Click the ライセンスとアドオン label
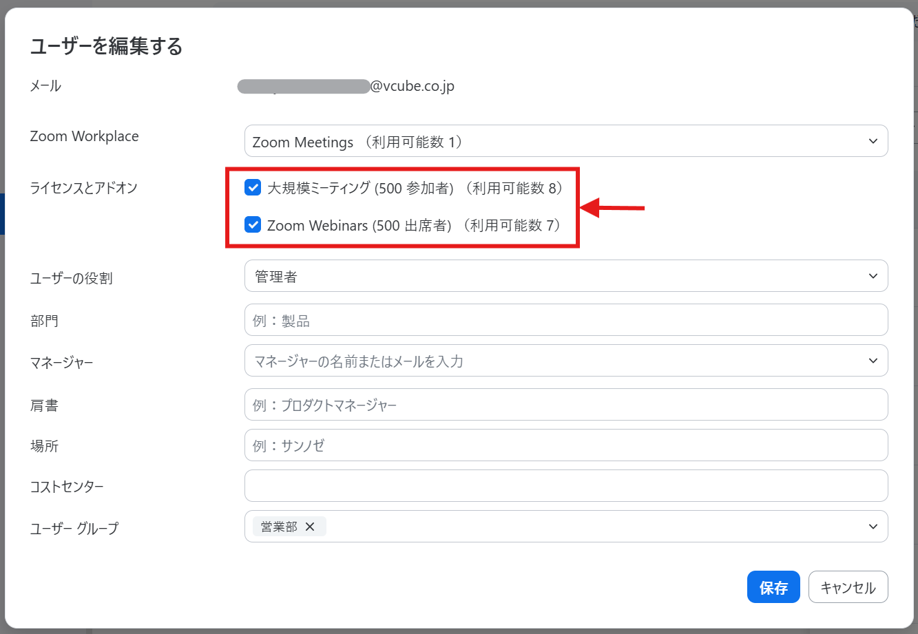This screenshot has width=918, height=634. coord(83,187)
